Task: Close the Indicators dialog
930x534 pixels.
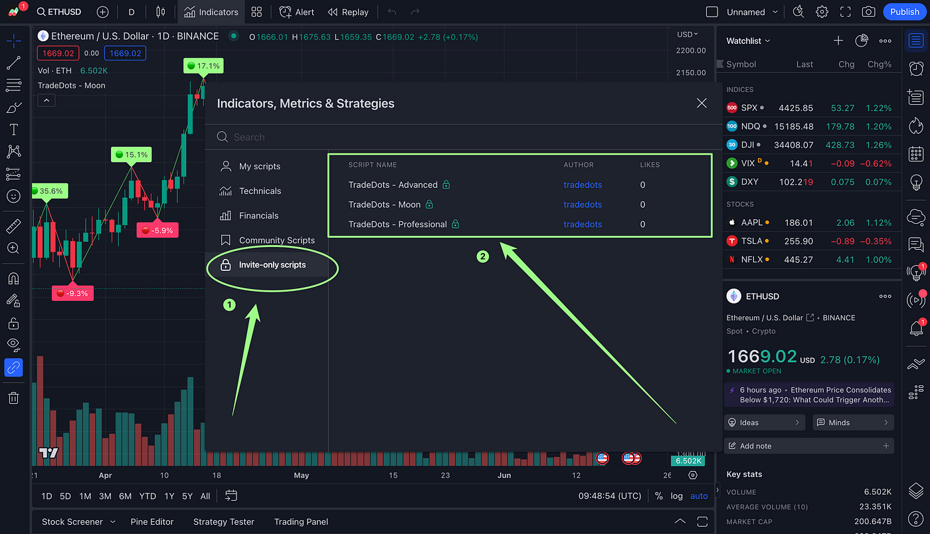Action: pyautogui.click(x=701, y=103)
